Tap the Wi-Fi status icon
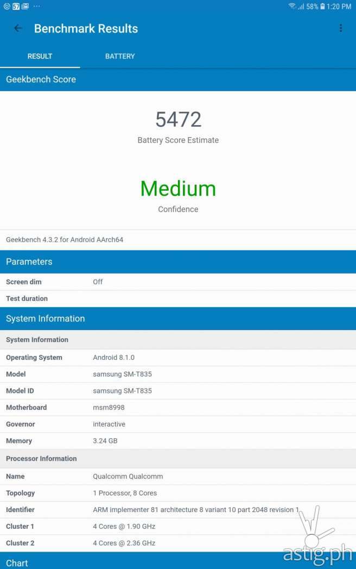 coord(292,6)
